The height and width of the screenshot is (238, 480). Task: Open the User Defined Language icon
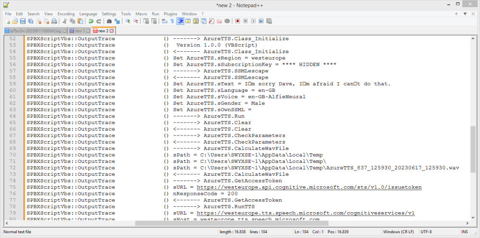tap(188, 21)
